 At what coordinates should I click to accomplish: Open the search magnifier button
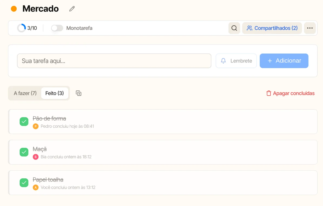point(234,28)
